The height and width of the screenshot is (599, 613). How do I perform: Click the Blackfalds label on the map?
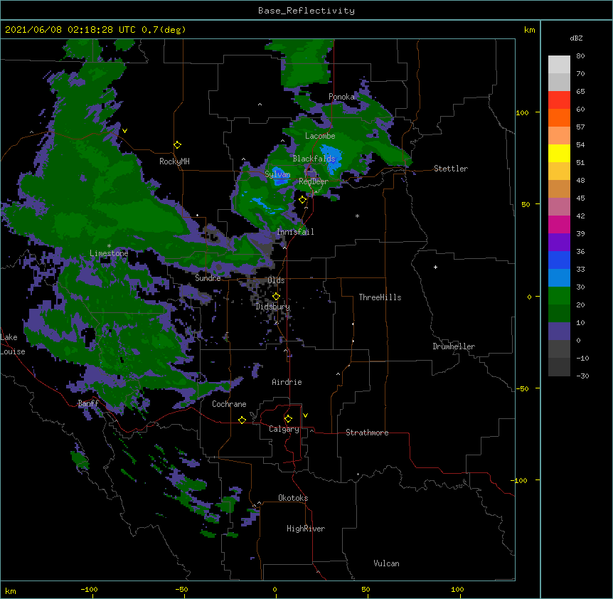314,159
